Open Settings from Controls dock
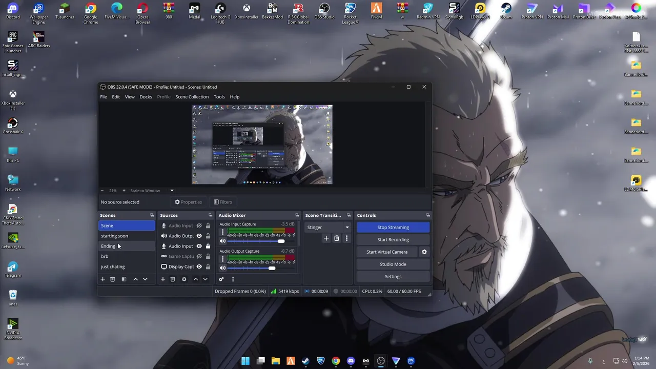Viewport: 656px width, 369px height. point(393,277)
